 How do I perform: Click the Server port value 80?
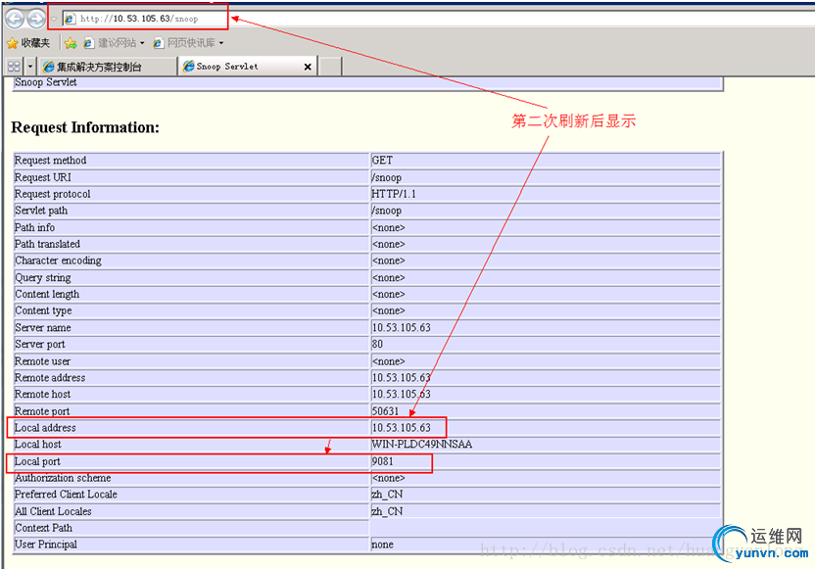click(x=377, y=344)
